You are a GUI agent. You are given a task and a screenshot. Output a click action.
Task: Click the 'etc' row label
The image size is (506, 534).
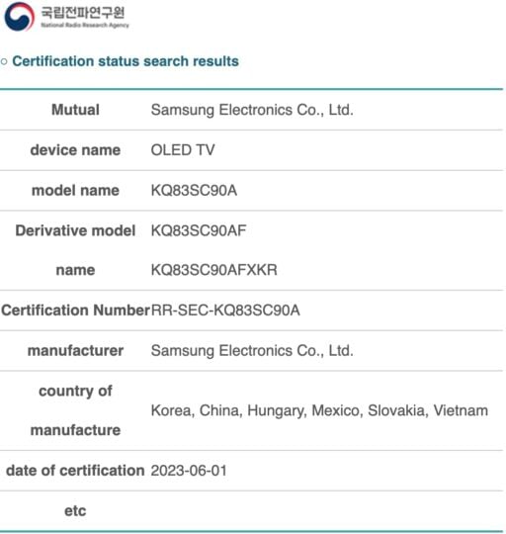[75, 511]
